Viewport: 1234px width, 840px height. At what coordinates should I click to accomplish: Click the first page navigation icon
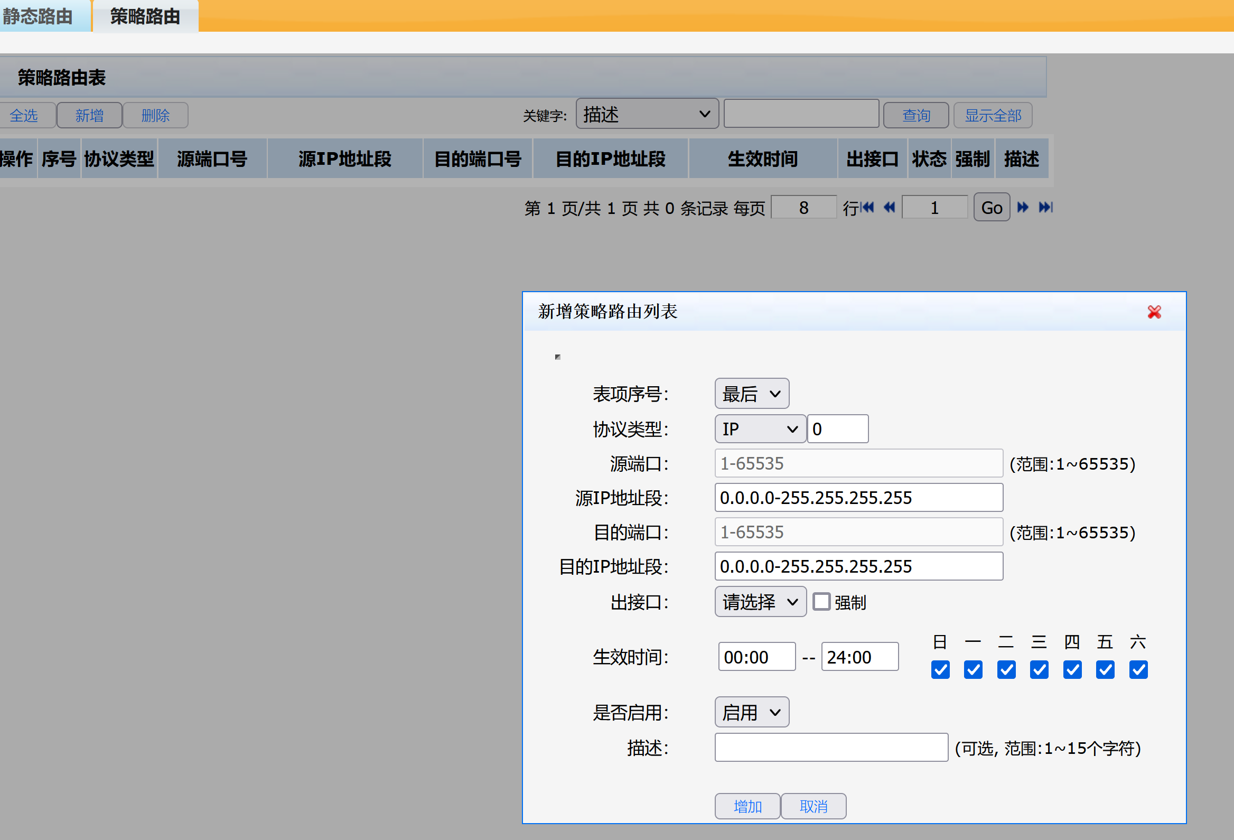pos(868,207)
